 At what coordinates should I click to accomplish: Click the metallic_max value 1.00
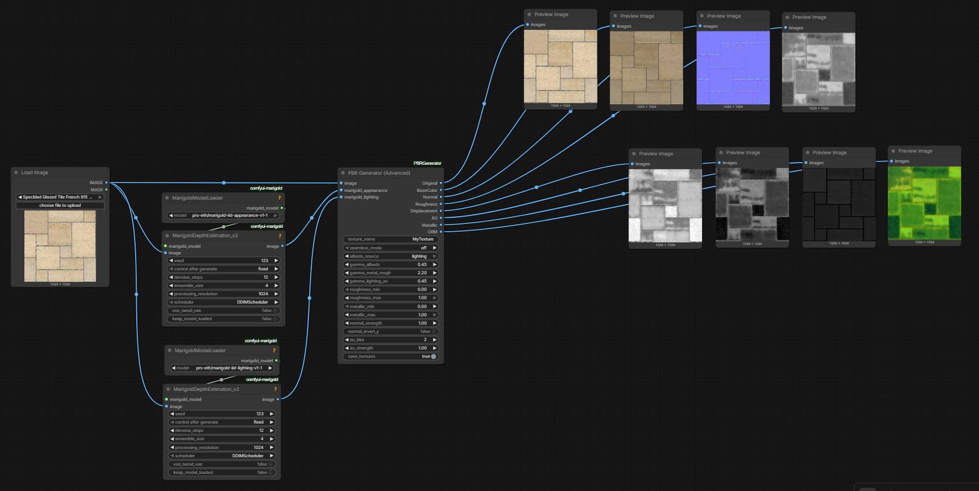tap(422, 315)
